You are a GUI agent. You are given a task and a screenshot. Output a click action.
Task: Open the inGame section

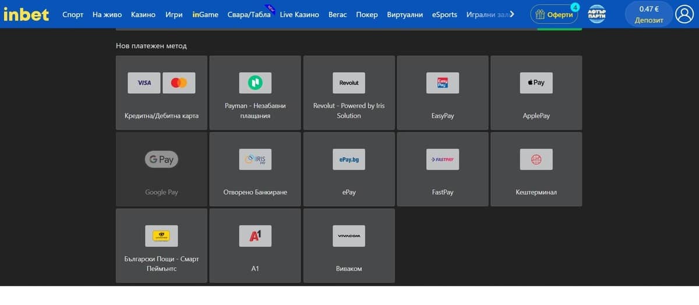click(205, 15)
